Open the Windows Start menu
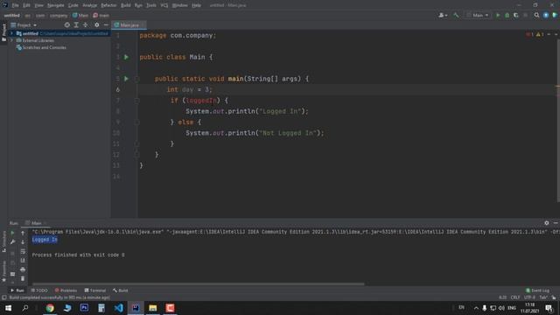The height and width of the screenshot is (315, 560). [8, 308]
